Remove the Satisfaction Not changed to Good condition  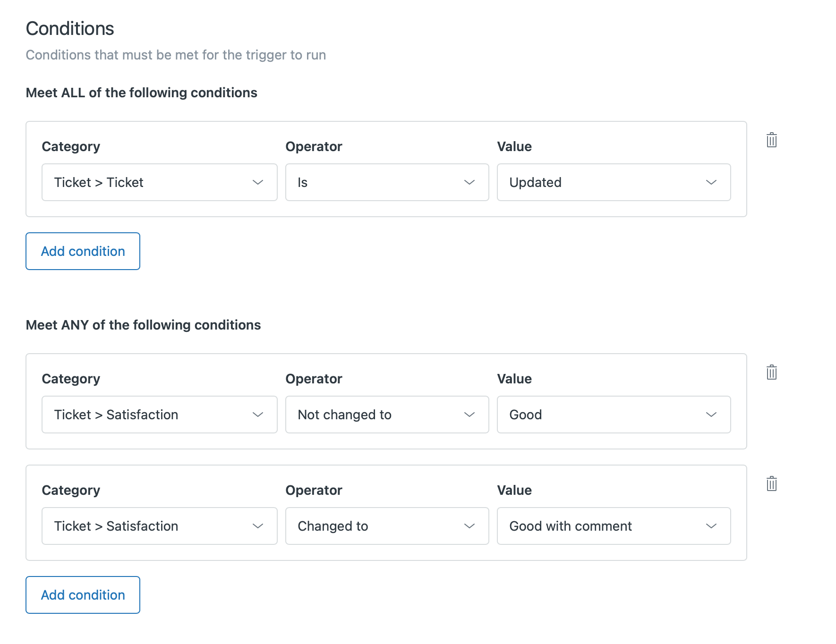[x=771, y=372]
